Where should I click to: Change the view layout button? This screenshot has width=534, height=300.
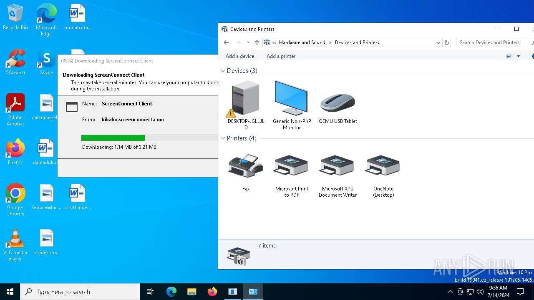(509, 56)
